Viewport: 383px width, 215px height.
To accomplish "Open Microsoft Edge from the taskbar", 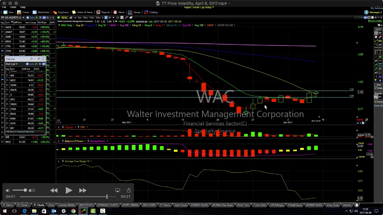I will pyautogui.click(x=25, y=211).
